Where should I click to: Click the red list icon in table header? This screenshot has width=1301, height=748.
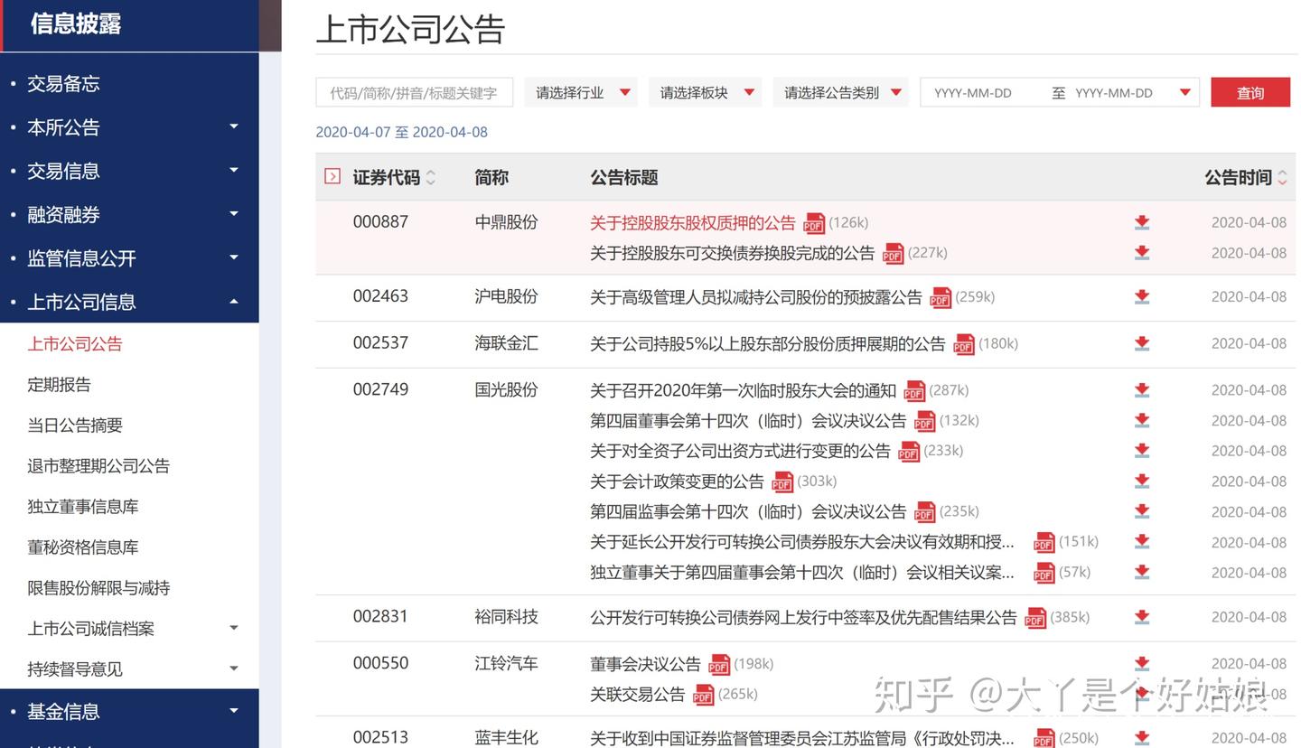pos(331,177)
